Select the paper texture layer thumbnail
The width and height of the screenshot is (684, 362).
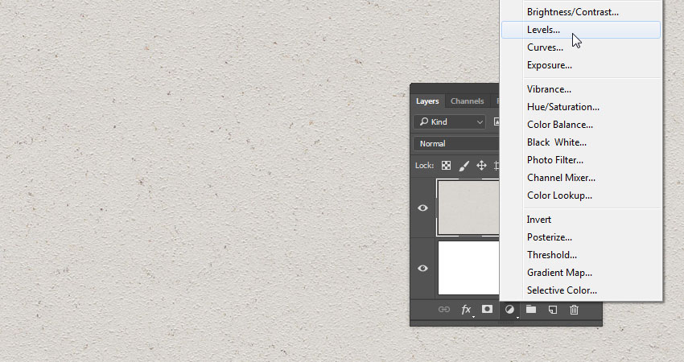pos(468,207)
